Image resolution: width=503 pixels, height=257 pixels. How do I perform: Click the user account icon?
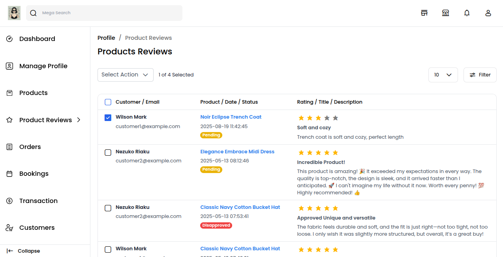click(x=488, y=13)
